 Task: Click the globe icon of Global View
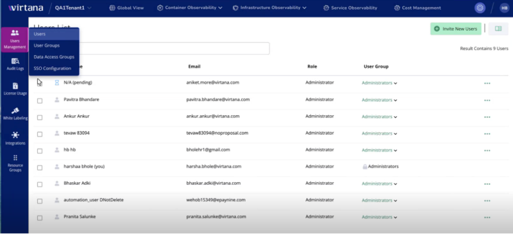[112, 8]
